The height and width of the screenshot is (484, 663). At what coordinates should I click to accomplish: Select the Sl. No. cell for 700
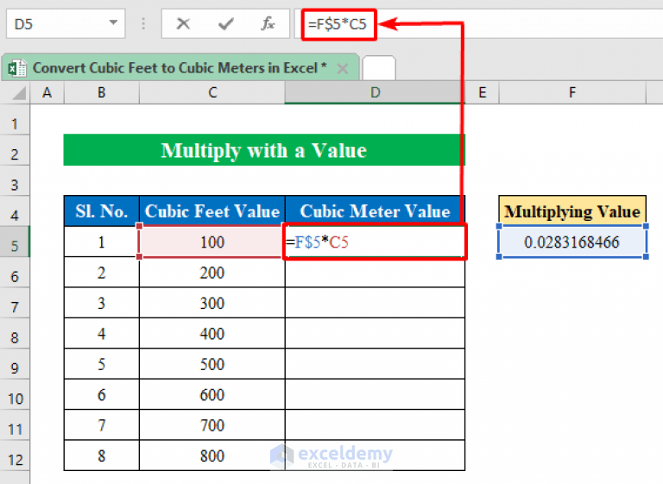[102, 424]
